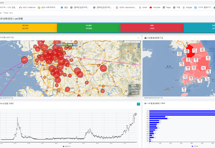Click inside the map address search field
Image resolution: width=215 pixels, height=148 pixels.
(x=132, y=41)
